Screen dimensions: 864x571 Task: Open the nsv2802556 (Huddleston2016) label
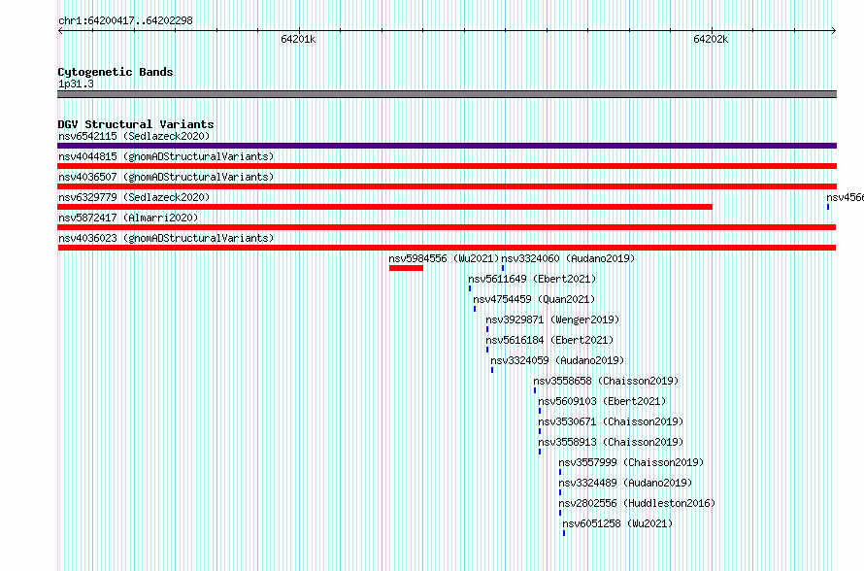(x=637, y=503)
